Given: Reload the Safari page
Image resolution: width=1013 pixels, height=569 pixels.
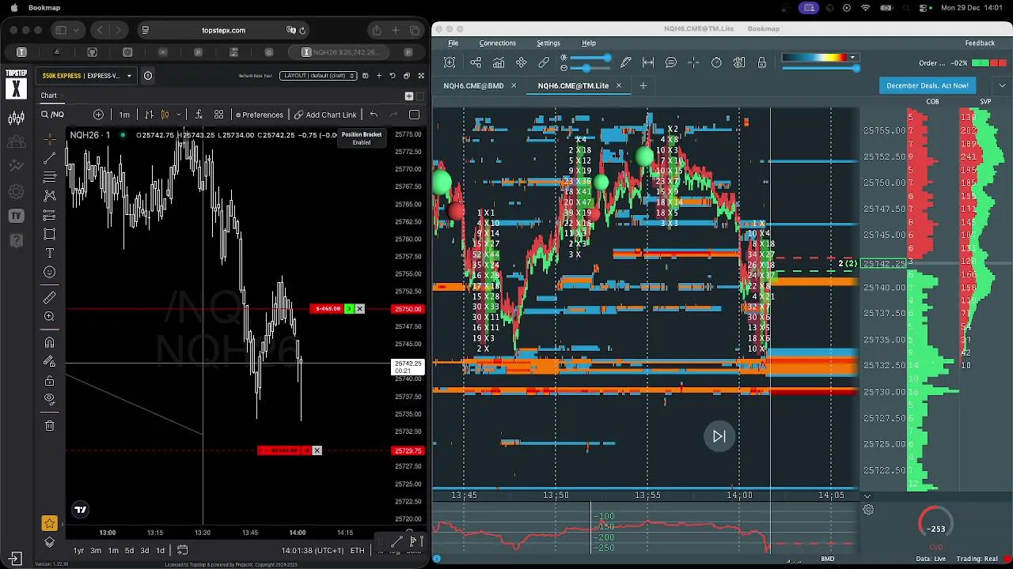Looking at the screenshot, I should point(302,30).
